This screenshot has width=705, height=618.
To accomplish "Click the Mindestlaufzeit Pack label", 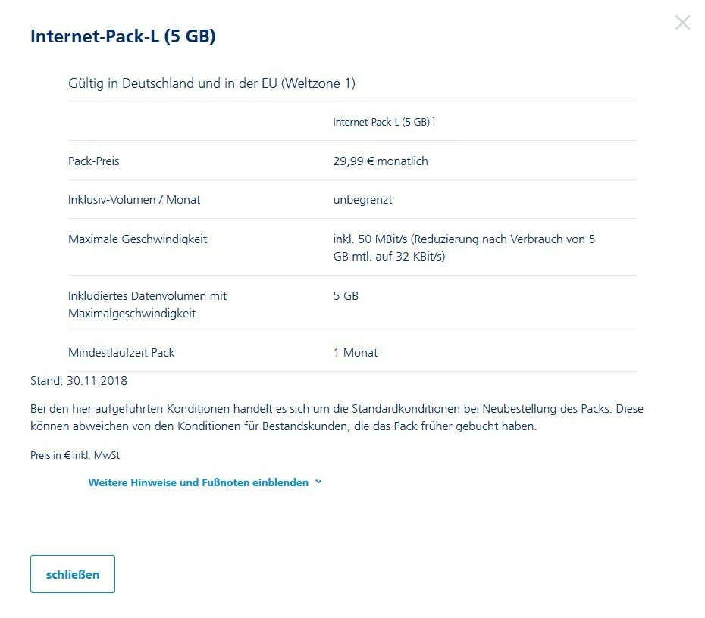I will tap(121, 353).
